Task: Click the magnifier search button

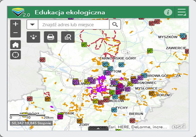Action: 115,24
